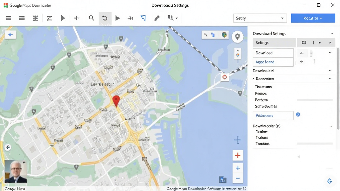The width and height of the screenshot is (340, 191).
Task: Click the blue Rosafror button
Action: (x=313, y=18)
